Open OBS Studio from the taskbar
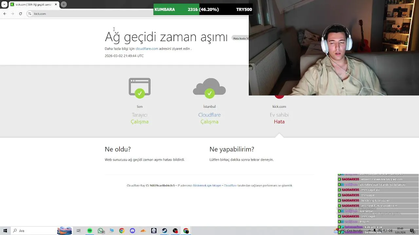The width and height of the screenshot is (419, 235). [x=175, y=231]
